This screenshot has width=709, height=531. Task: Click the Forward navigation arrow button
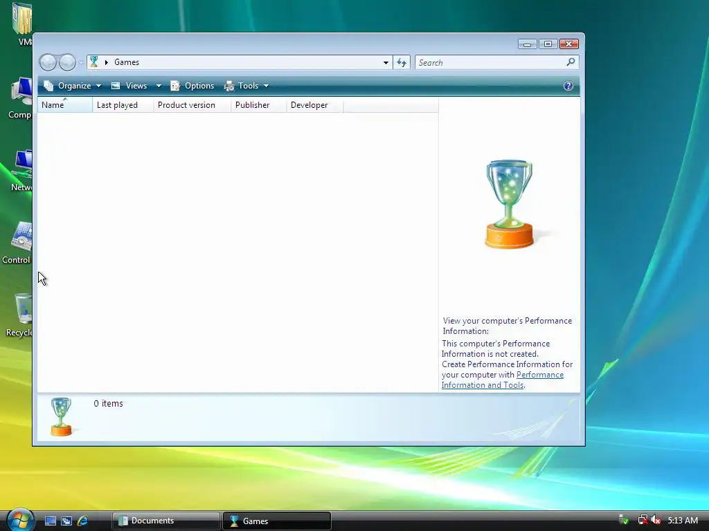[x=67, y=62]
